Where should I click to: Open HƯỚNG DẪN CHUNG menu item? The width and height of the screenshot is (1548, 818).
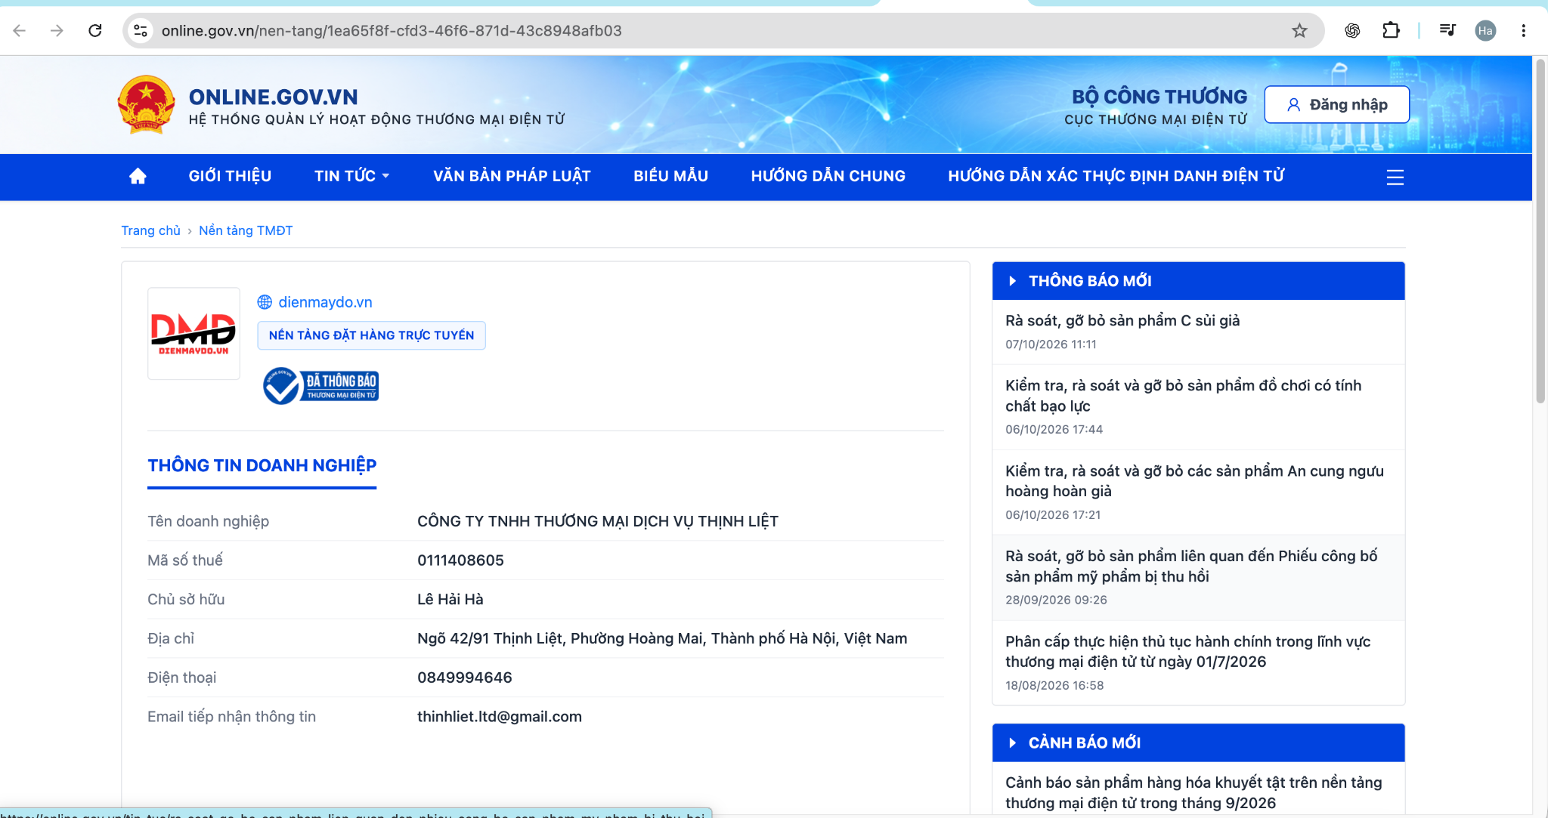click(x=828, y=176)
